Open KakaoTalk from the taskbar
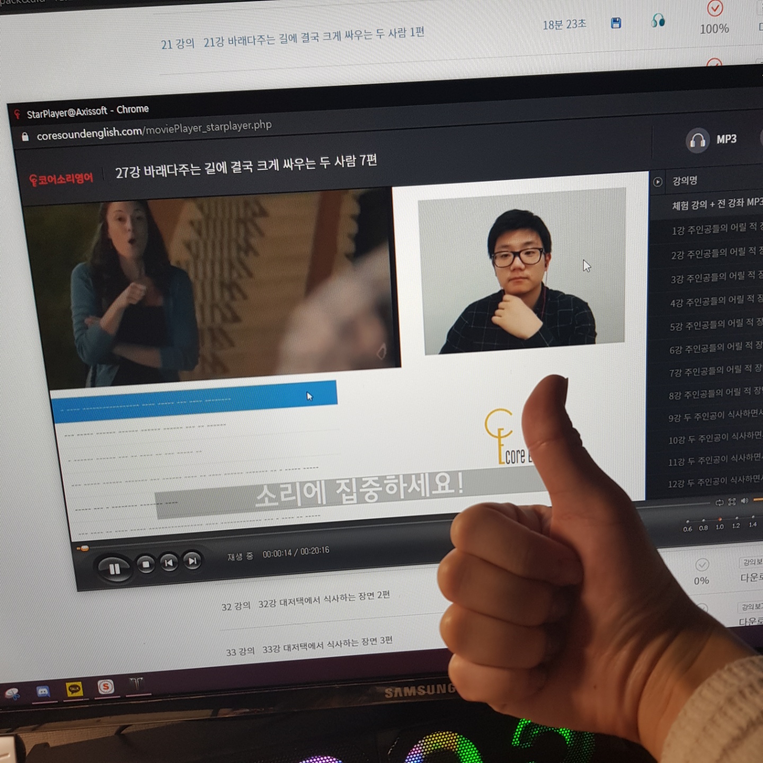Screen dimensions: 763x763 click(74, 689)
